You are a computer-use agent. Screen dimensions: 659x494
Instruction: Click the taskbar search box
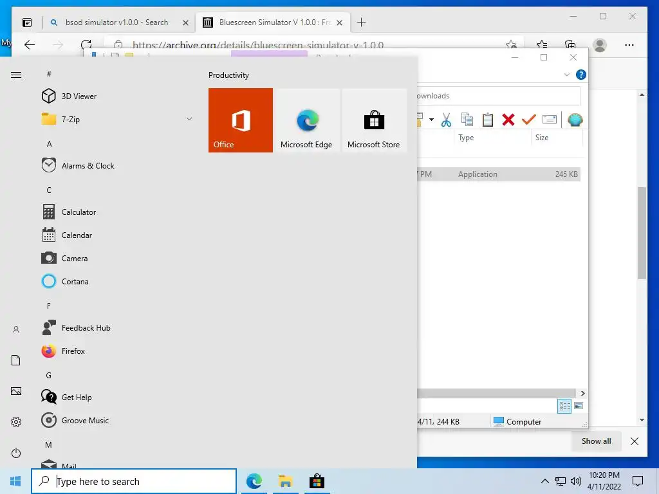click(134, 481)
